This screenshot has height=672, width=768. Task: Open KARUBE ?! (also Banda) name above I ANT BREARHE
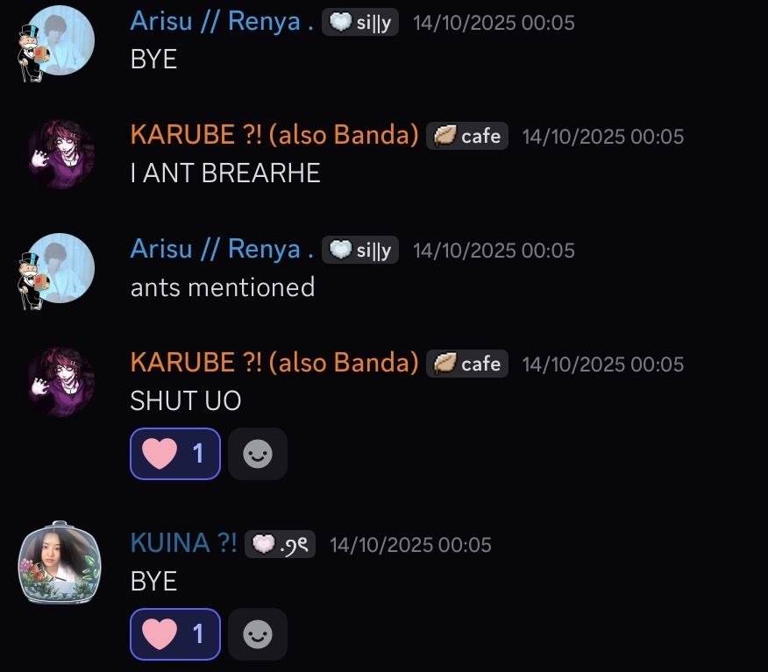(274, 135)
